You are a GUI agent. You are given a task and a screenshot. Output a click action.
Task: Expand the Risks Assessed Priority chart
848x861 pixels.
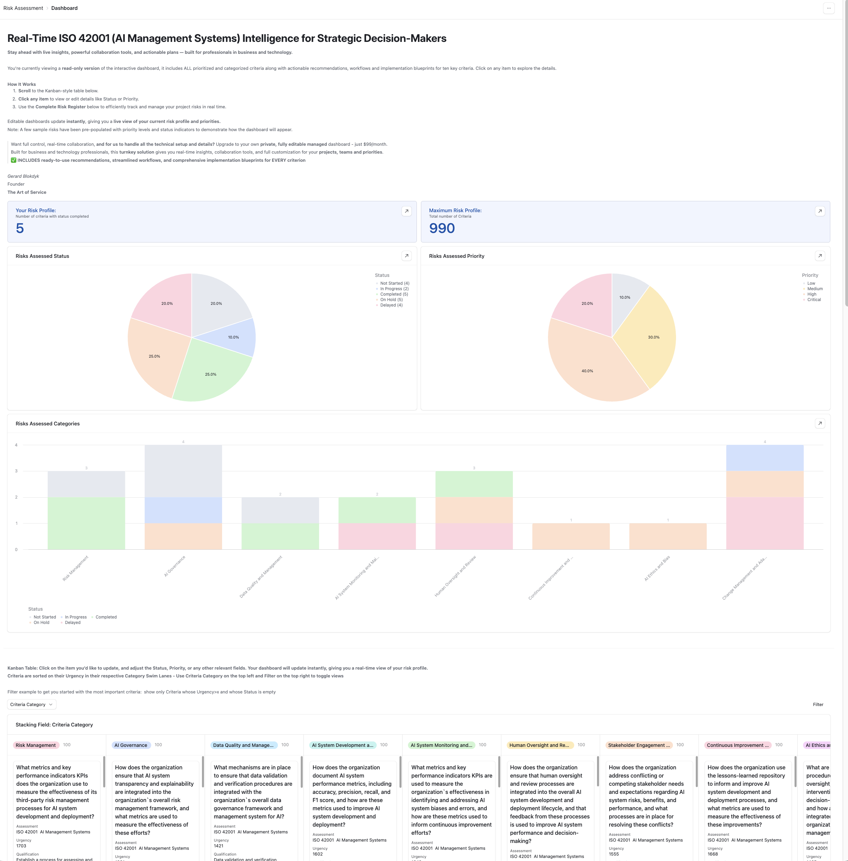pos(820,256)
